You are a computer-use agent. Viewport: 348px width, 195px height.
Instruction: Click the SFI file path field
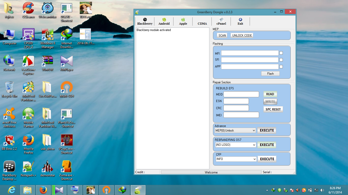coord(250,60)
